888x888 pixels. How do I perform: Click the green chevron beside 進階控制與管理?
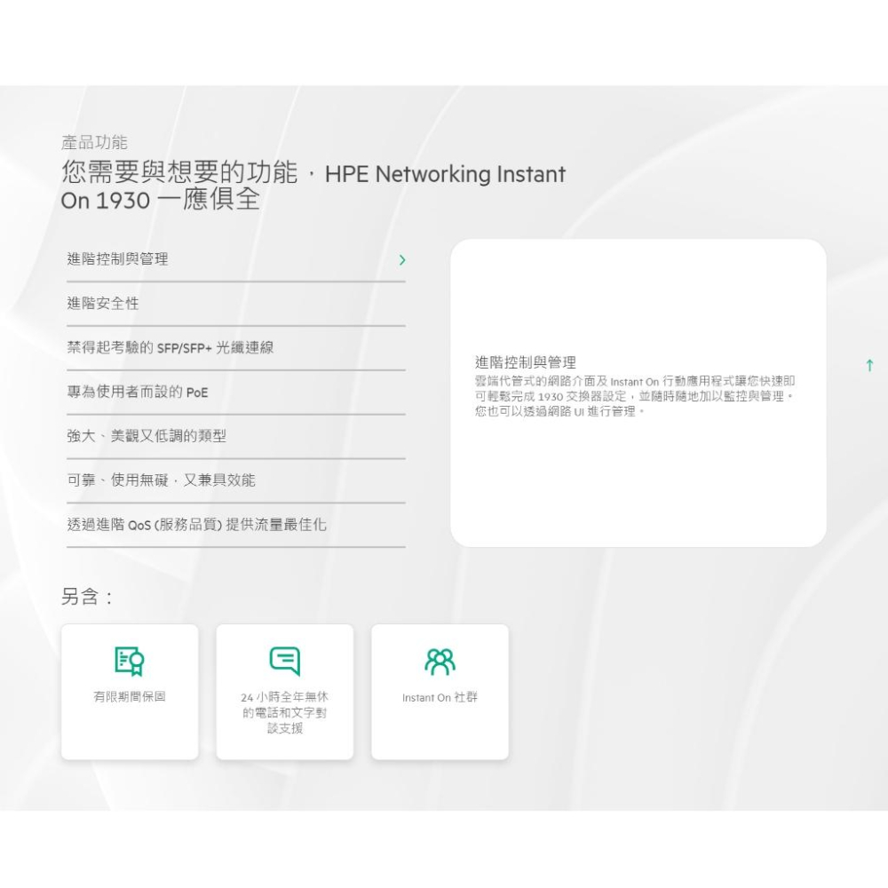402,260
